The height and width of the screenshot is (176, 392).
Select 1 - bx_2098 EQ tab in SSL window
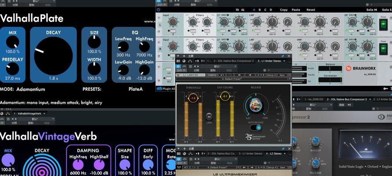tap(314, 99)
